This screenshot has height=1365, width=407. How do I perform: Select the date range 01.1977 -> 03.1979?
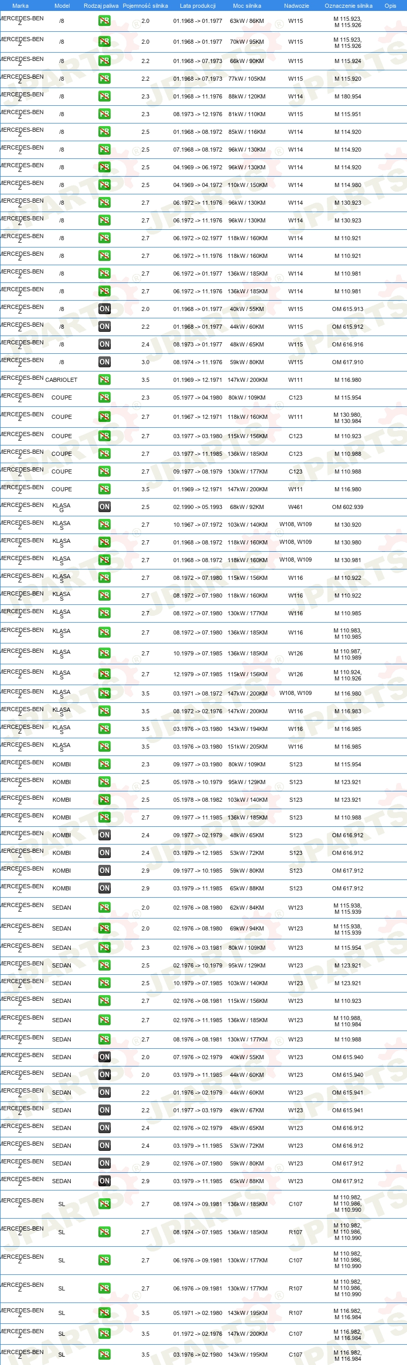pyautogui.click(x=197, y=1110)
